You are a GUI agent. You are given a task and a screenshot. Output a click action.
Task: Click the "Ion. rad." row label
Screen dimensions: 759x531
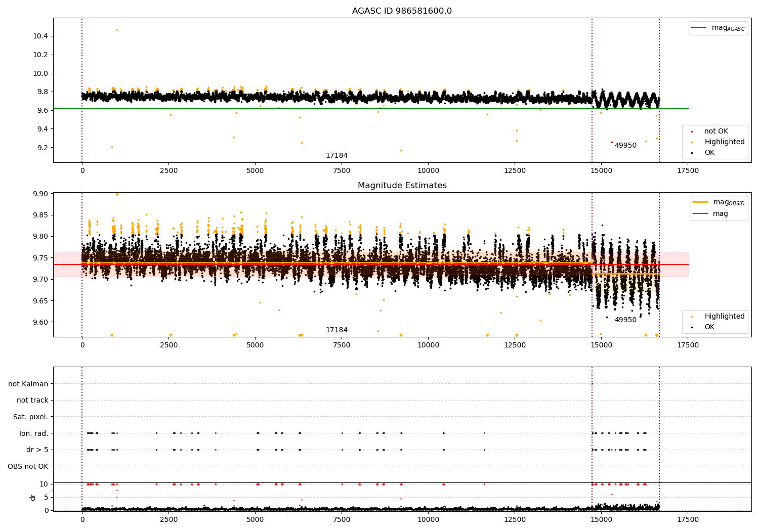pos(34,433)
